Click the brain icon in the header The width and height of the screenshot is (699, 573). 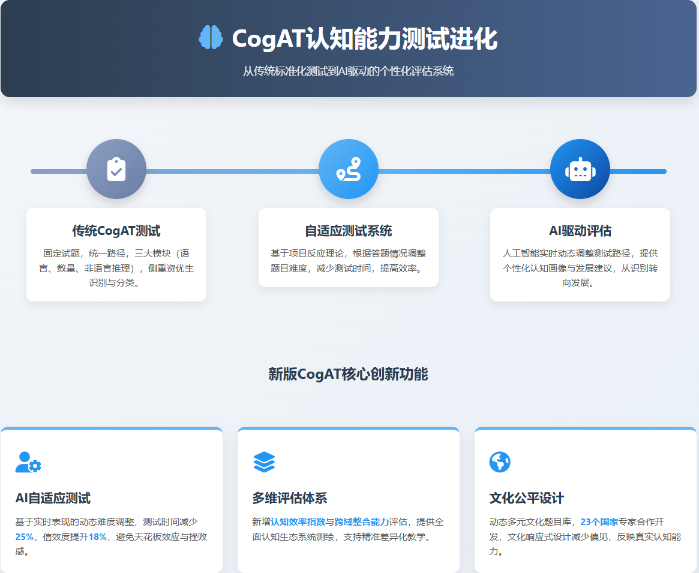[x=211, y=38]
